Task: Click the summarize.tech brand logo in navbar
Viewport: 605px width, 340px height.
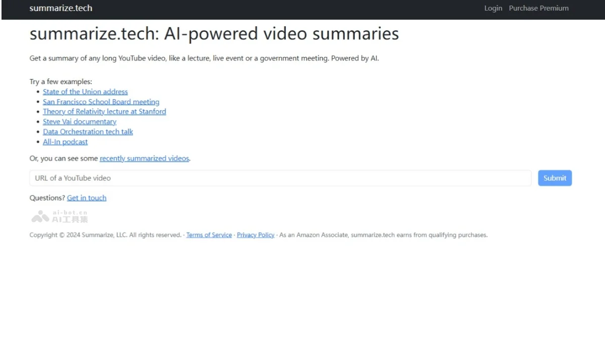Action: [x=60, y=8]
